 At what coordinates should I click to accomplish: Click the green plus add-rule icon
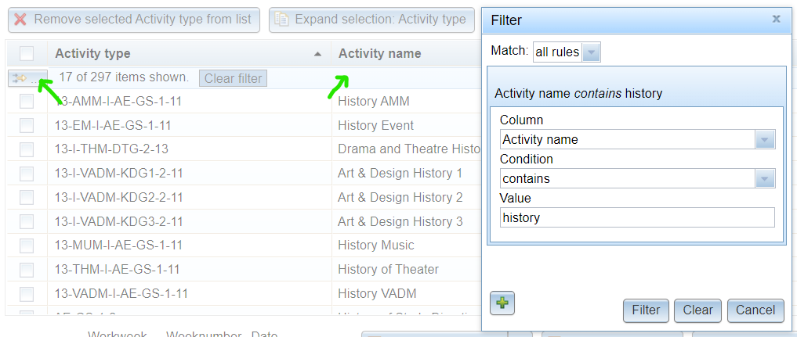tap(502, 303)
